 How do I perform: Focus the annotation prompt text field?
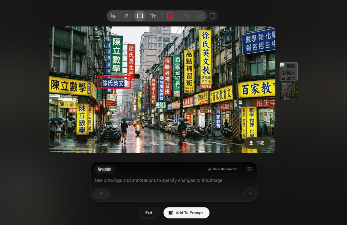tap(169, 180)
